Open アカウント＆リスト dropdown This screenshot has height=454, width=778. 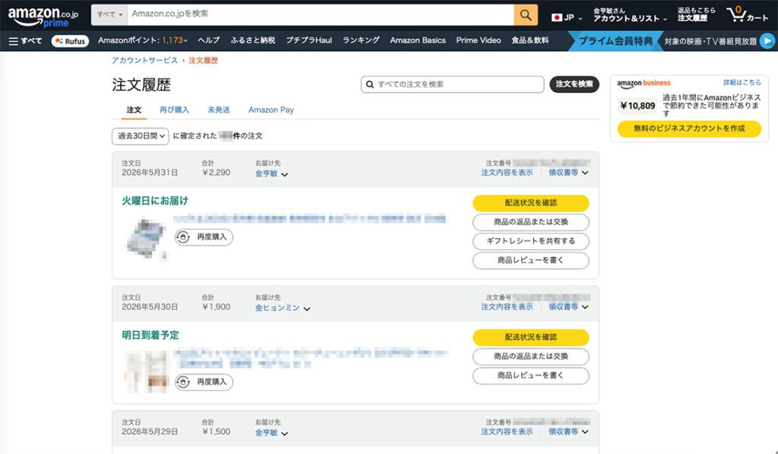(630, 15)
